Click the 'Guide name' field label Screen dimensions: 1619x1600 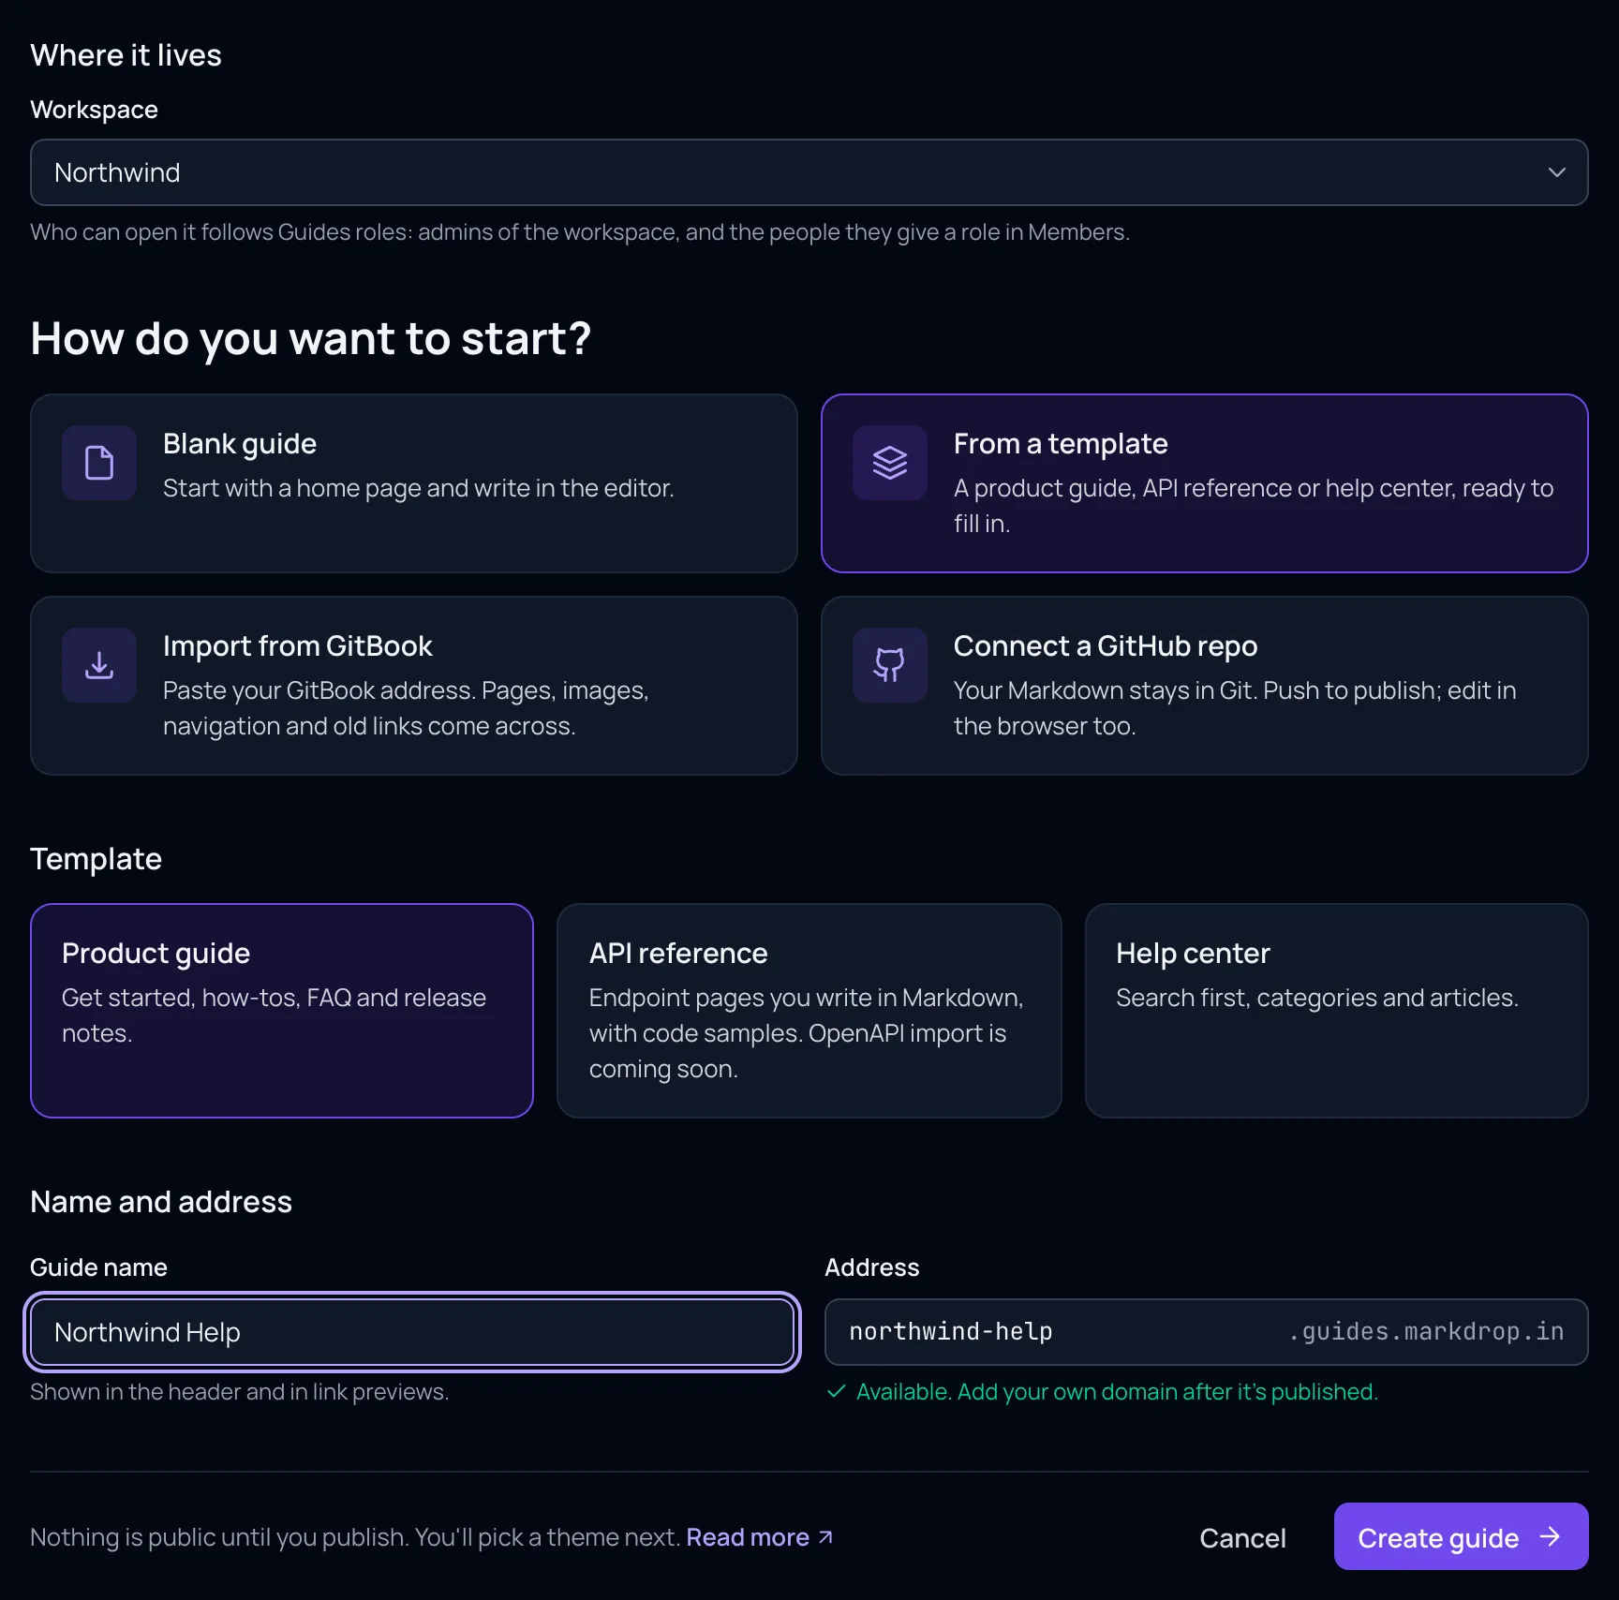pos(98,1267)
